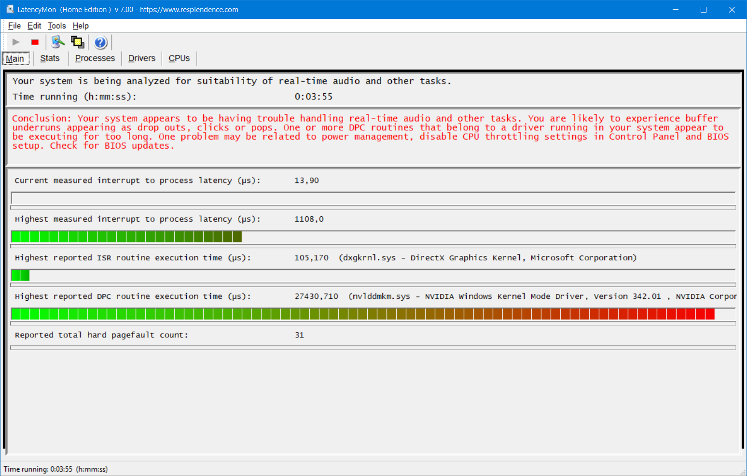Click the overlapping yellow squares copy icon
The width and height of the screenshot is (747, 476).
[x=77, y=42]
